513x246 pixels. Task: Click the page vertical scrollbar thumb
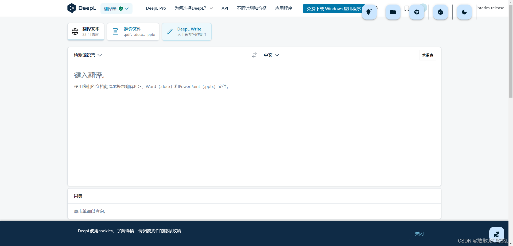click(511, 51)
